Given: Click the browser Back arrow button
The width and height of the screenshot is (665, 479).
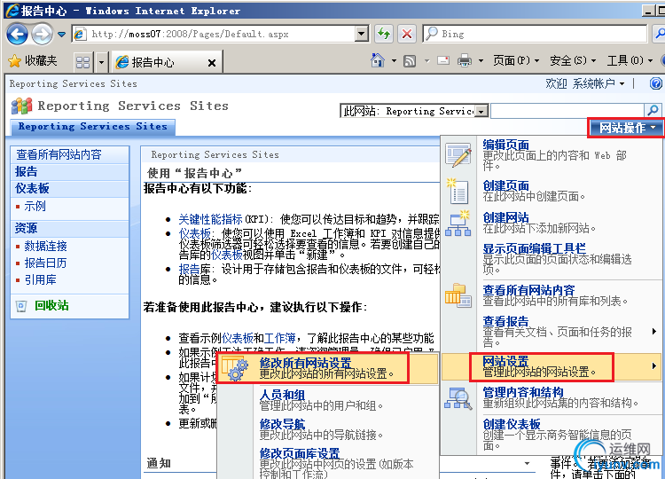Looking at the screenshot, I should [x=17, y=34].
